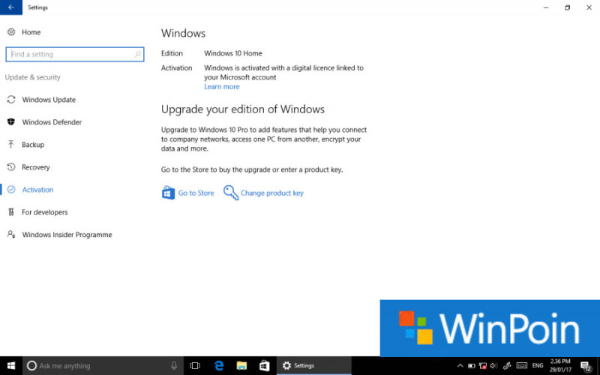Open Windows Insider Programme section
The image size is (600, 375).
pos(67,235)
